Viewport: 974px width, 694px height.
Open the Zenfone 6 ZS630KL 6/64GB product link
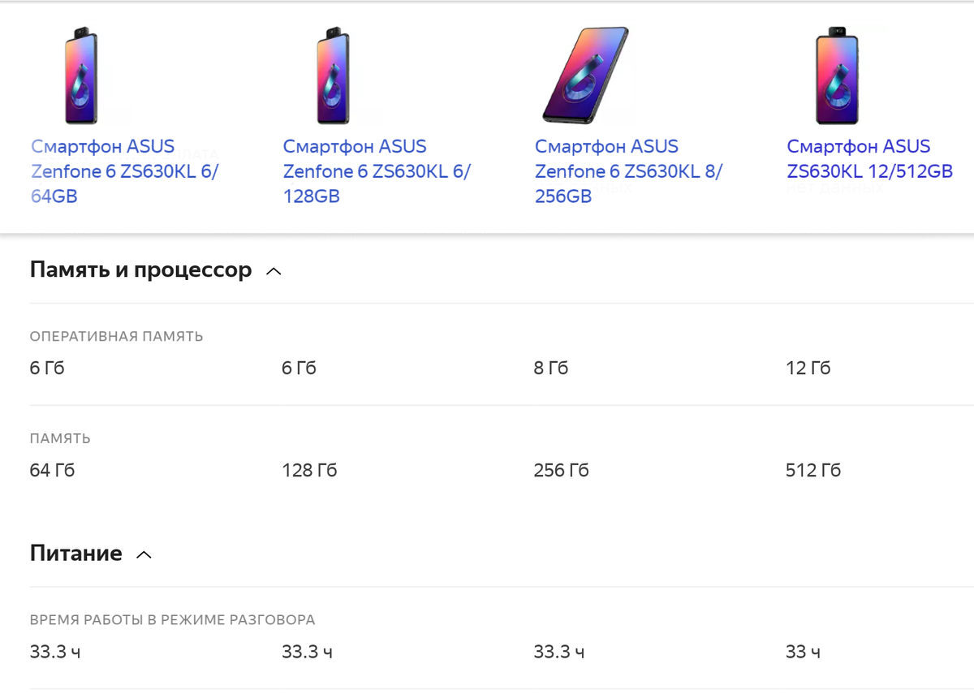pyautogui.click(x=102, y=170)
